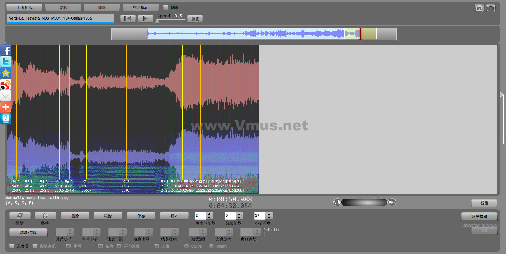The height and width of the screenshot is (254, 506).
Task: Click the fullscreen icon beside home
Action: 491,8
